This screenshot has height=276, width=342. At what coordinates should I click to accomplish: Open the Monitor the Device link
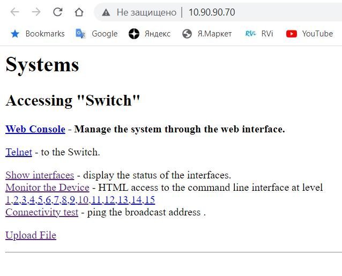pyautogui.click(x=47, y=188)
